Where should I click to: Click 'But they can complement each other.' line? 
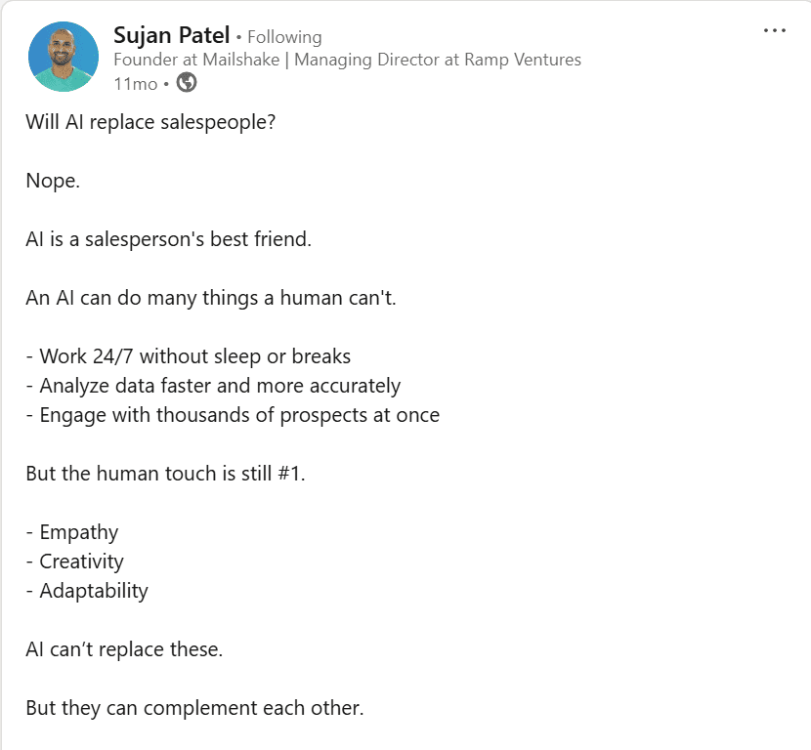(x=194, y=708)
